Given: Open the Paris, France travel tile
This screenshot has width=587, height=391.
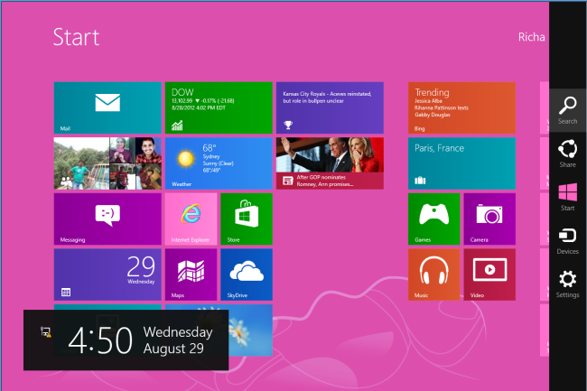Looking at the screenshot, I should tap(461, 163).
